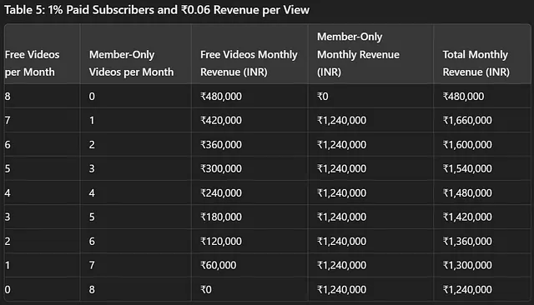Click member-only revenue ₹1,240,000 in the ₹60,000 row
This screenshot has height=305, width=534.
click(342, 265)
